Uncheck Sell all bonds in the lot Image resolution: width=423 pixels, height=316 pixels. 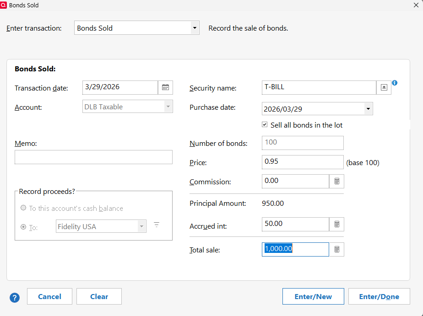pos(265,125)
